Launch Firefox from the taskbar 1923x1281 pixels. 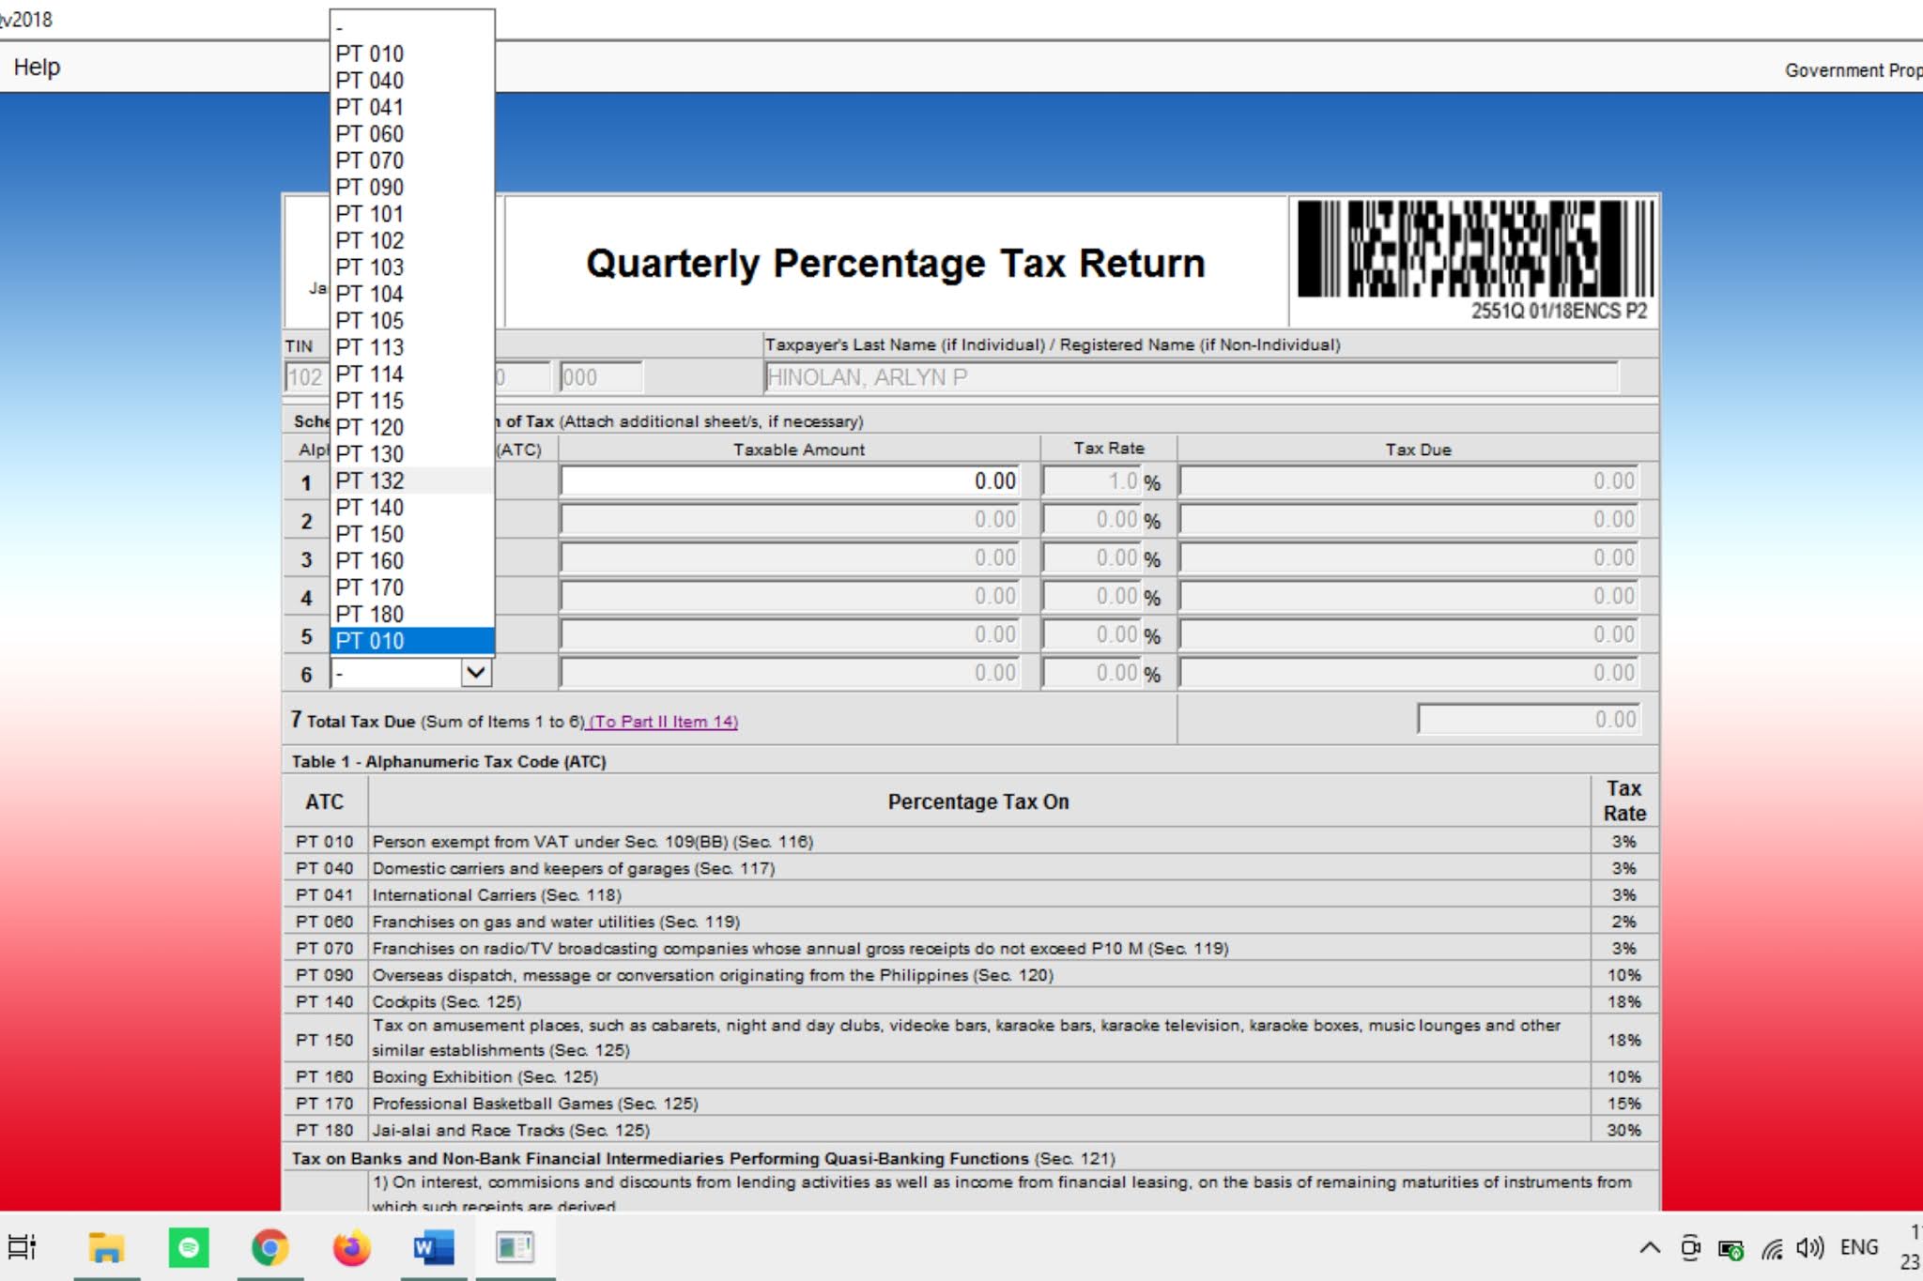click(x=351, y=1247)
